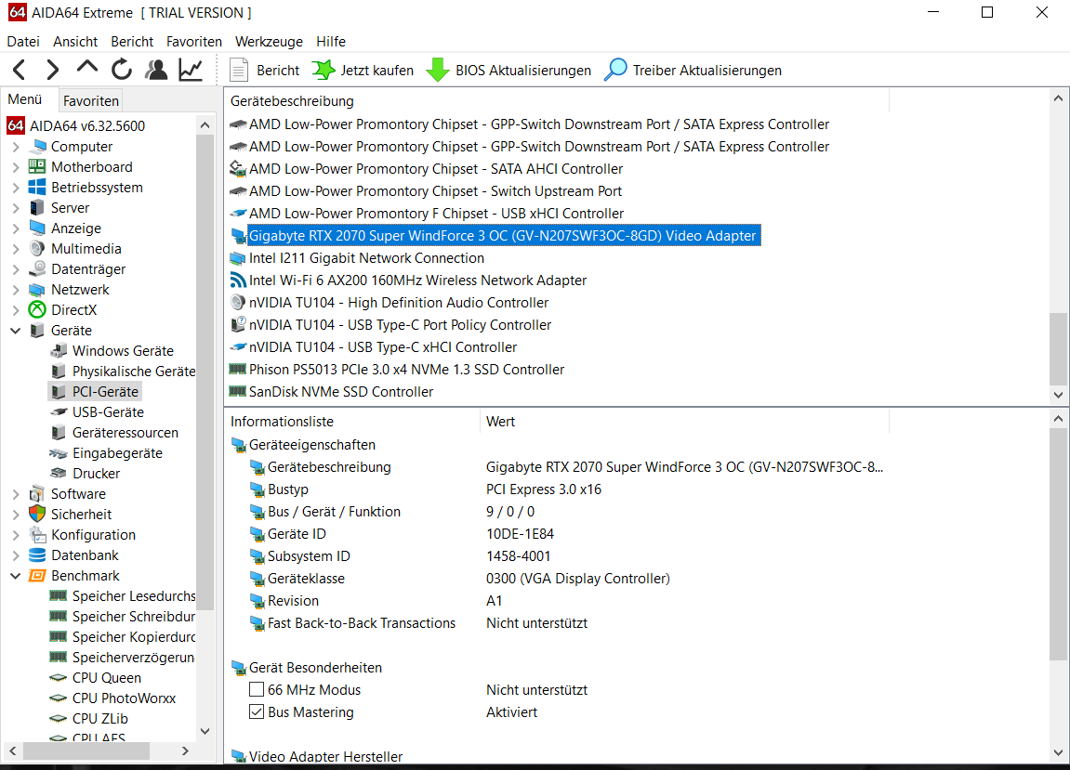Click the nVIDIA USB Type-C Port Policy icon
Image resolution: width=1070 pixels, height=770 pixels.
pyautogui.click(x=237, y=325)
